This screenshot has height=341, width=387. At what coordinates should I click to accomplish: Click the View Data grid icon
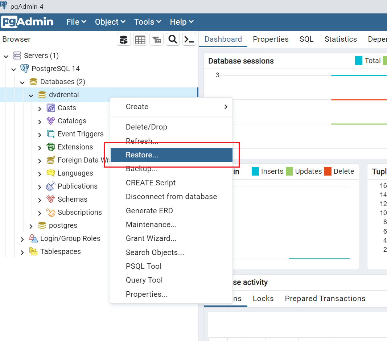tap(140, 40)
